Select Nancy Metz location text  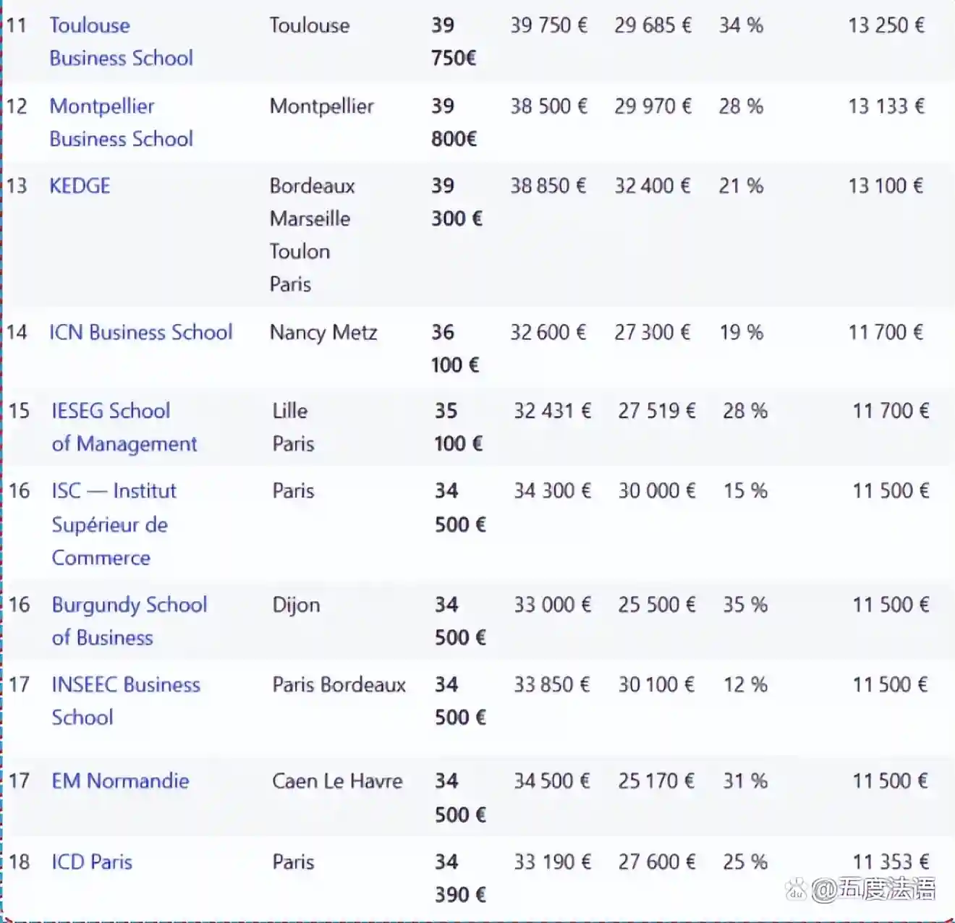[x=323, y=332]
